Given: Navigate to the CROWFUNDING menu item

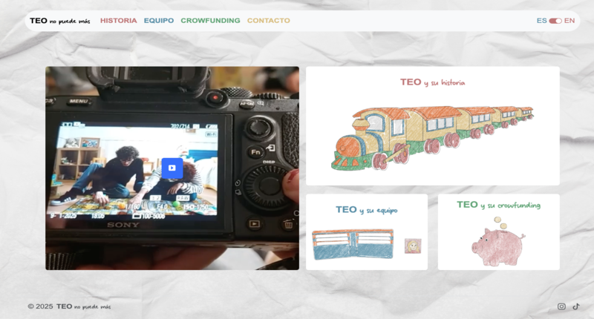Looking at the screenshot, I should tap(210, 21).
